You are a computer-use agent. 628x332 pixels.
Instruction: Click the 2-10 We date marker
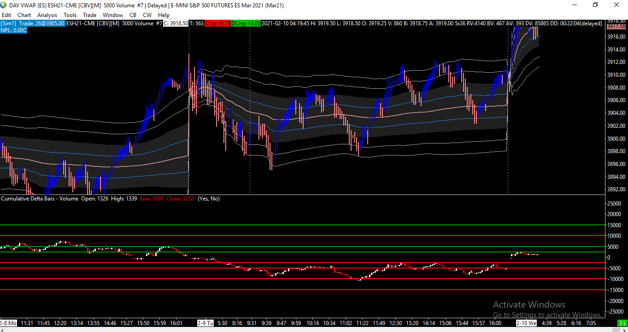click(526, 323)
